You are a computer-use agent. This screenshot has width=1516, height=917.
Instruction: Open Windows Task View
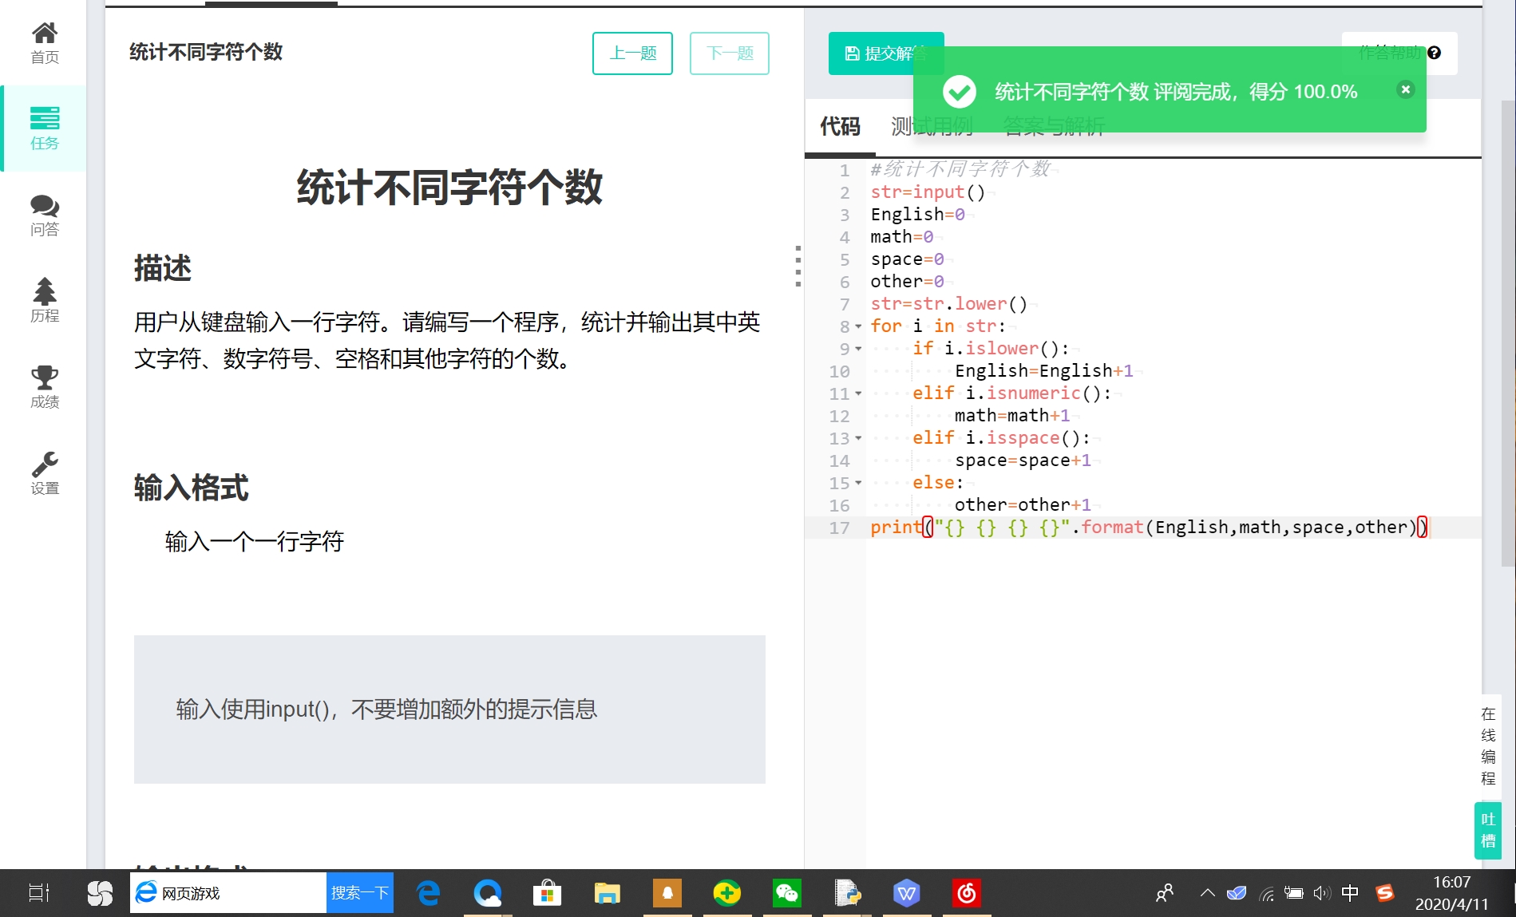(x=38, y=893)
